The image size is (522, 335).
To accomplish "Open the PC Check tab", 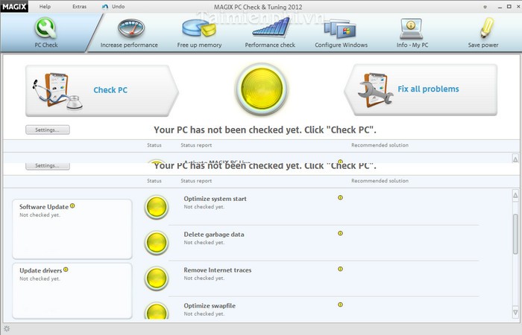I will tap(46, 33).
